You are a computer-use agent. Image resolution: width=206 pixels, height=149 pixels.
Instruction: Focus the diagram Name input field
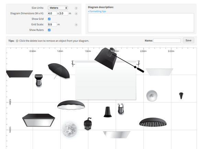(x=167, y=41)
